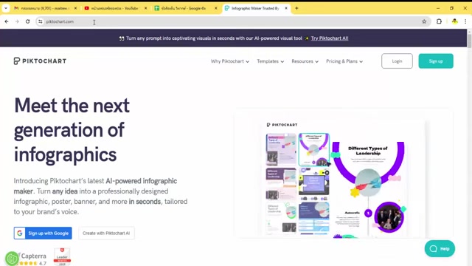Open a new browser tab
This screenshot has width=472, height=266.
point(296,8)
